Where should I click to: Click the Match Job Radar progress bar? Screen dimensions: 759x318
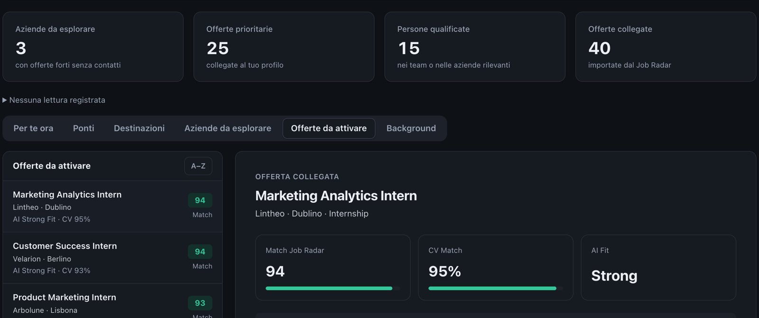pyautogui.click(x=333, y=288)
